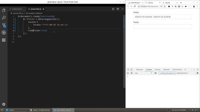This screenshot has width=200, height=112.
Task: Close the Date Range Picker browser tab
Action: [x=142, y=3]
